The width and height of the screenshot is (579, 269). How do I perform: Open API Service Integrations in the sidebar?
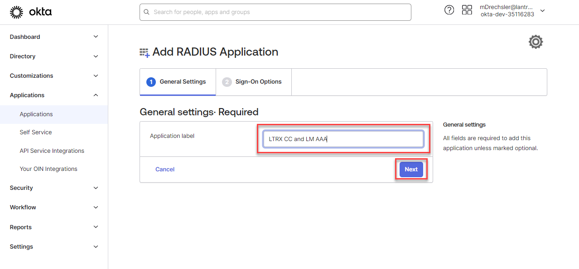click(52, 151)
